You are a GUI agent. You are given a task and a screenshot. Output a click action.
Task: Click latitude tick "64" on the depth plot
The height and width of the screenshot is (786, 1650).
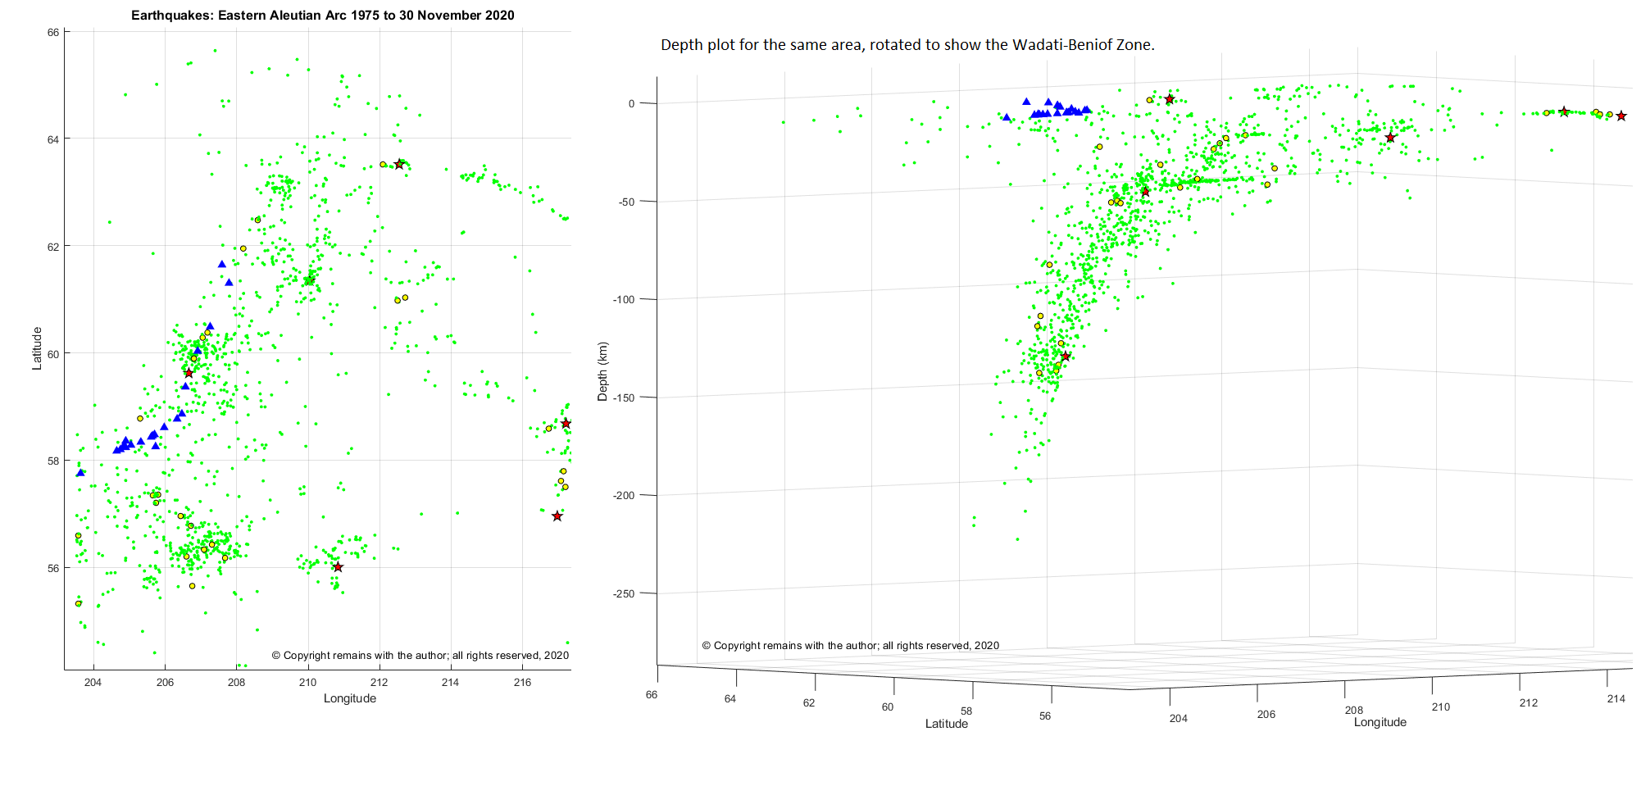730,699
